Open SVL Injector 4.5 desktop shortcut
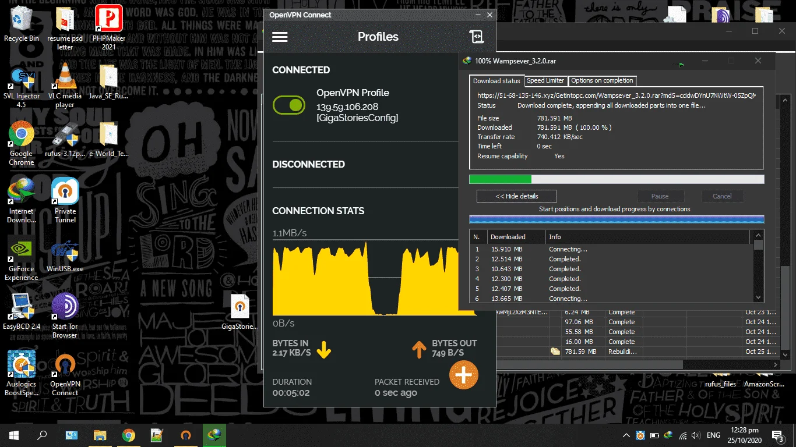796x447 pixels. [22, 86]
